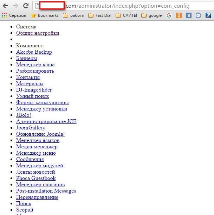Click the browser Back arrow

5,6
